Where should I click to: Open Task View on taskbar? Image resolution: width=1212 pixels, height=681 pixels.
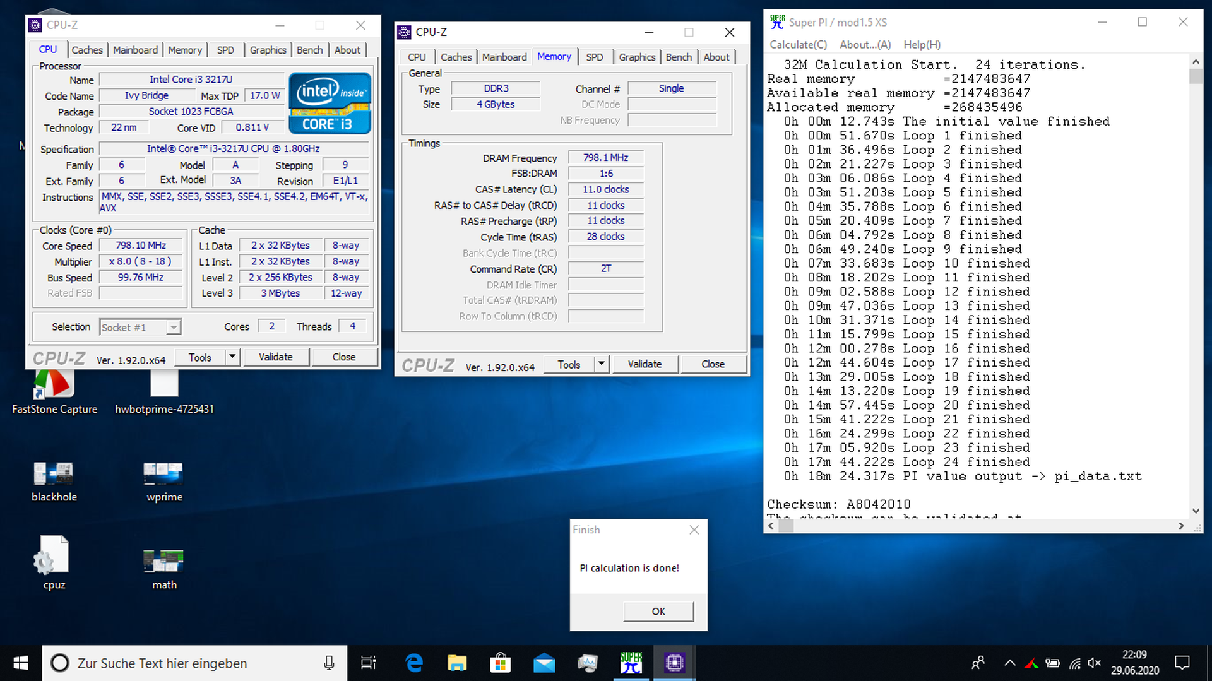pos(368,663)
